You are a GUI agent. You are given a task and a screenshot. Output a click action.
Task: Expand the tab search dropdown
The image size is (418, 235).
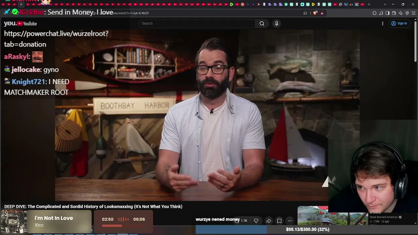tap(385, 4)
